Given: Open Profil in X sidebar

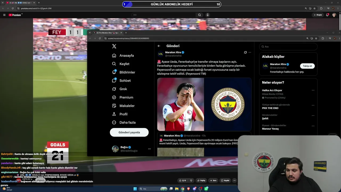Looking at the screenshot, I should (x=120, y=114).
